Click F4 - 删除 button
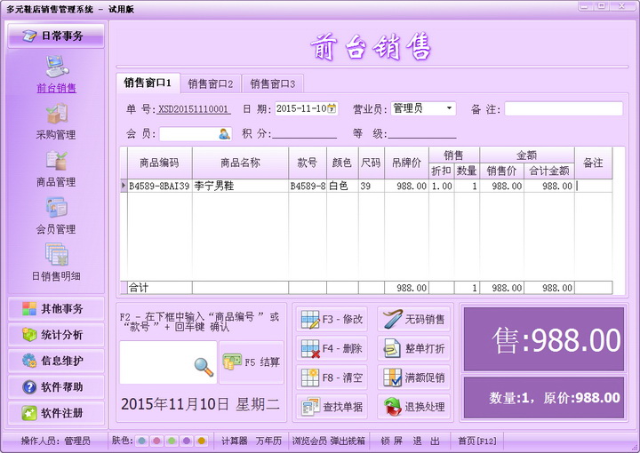 332,348
